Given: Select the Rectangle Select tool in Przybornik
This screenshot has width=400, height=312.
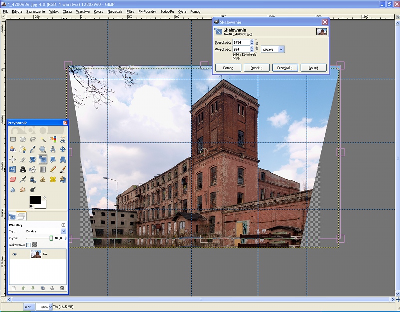Looking at the screenshot, I should (13, 139).
